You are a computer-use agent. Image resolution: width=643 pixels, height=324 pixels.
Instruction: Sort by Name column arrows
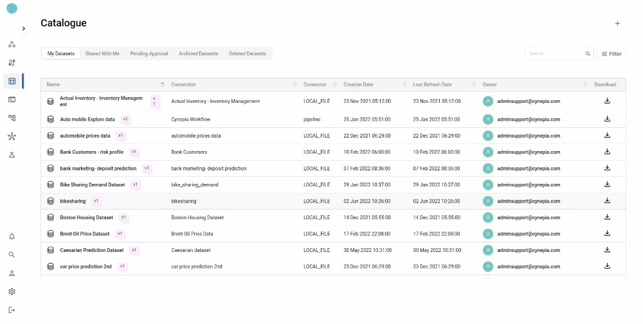coord(163,84)
